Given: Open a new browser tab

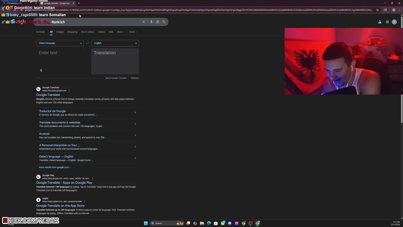Looking at the screenshot, I should 79,3.
